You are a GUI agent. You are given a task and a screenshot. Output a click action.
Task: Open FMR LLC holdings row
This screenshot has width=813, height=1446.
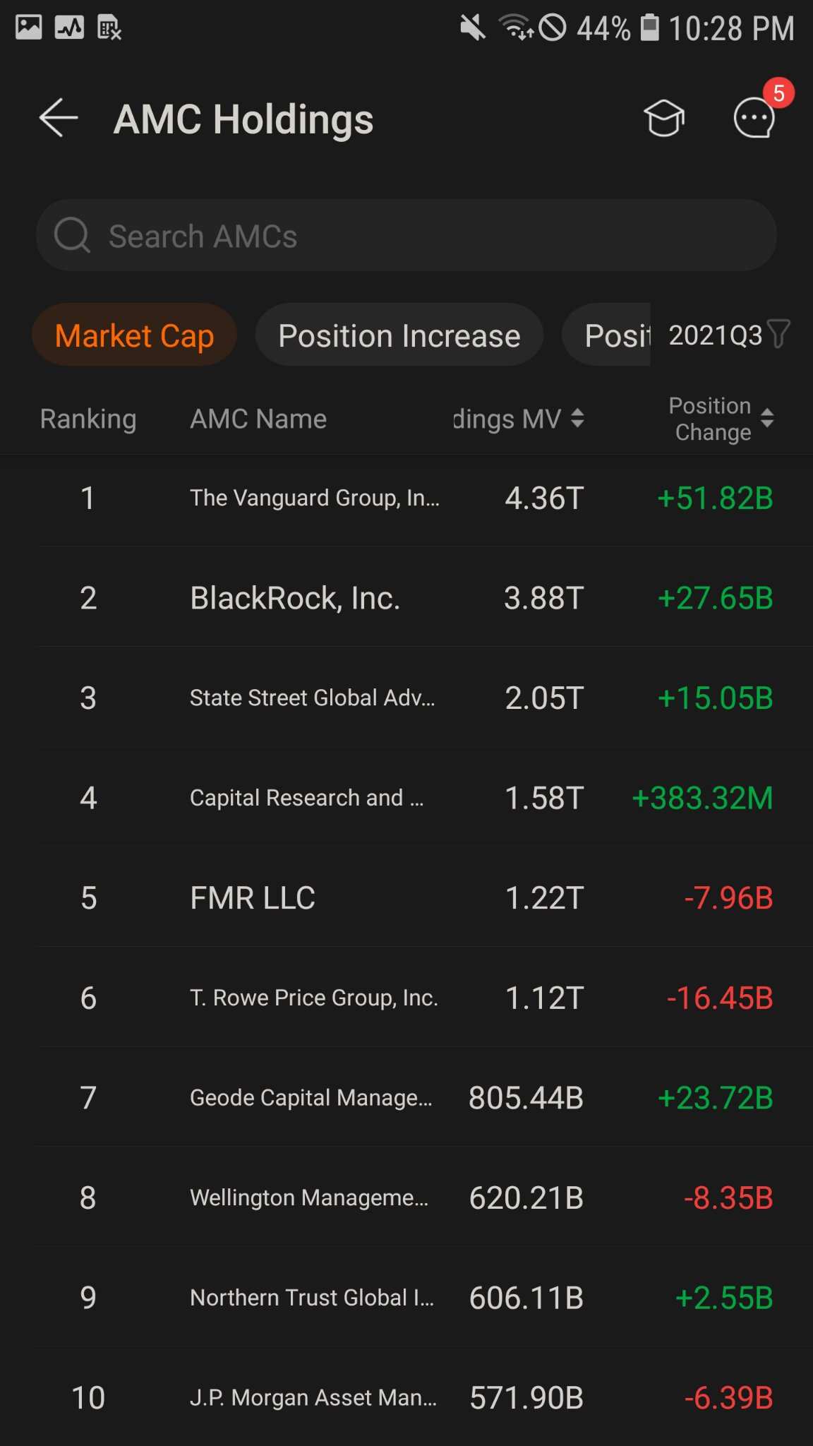[x=406, y=898]
